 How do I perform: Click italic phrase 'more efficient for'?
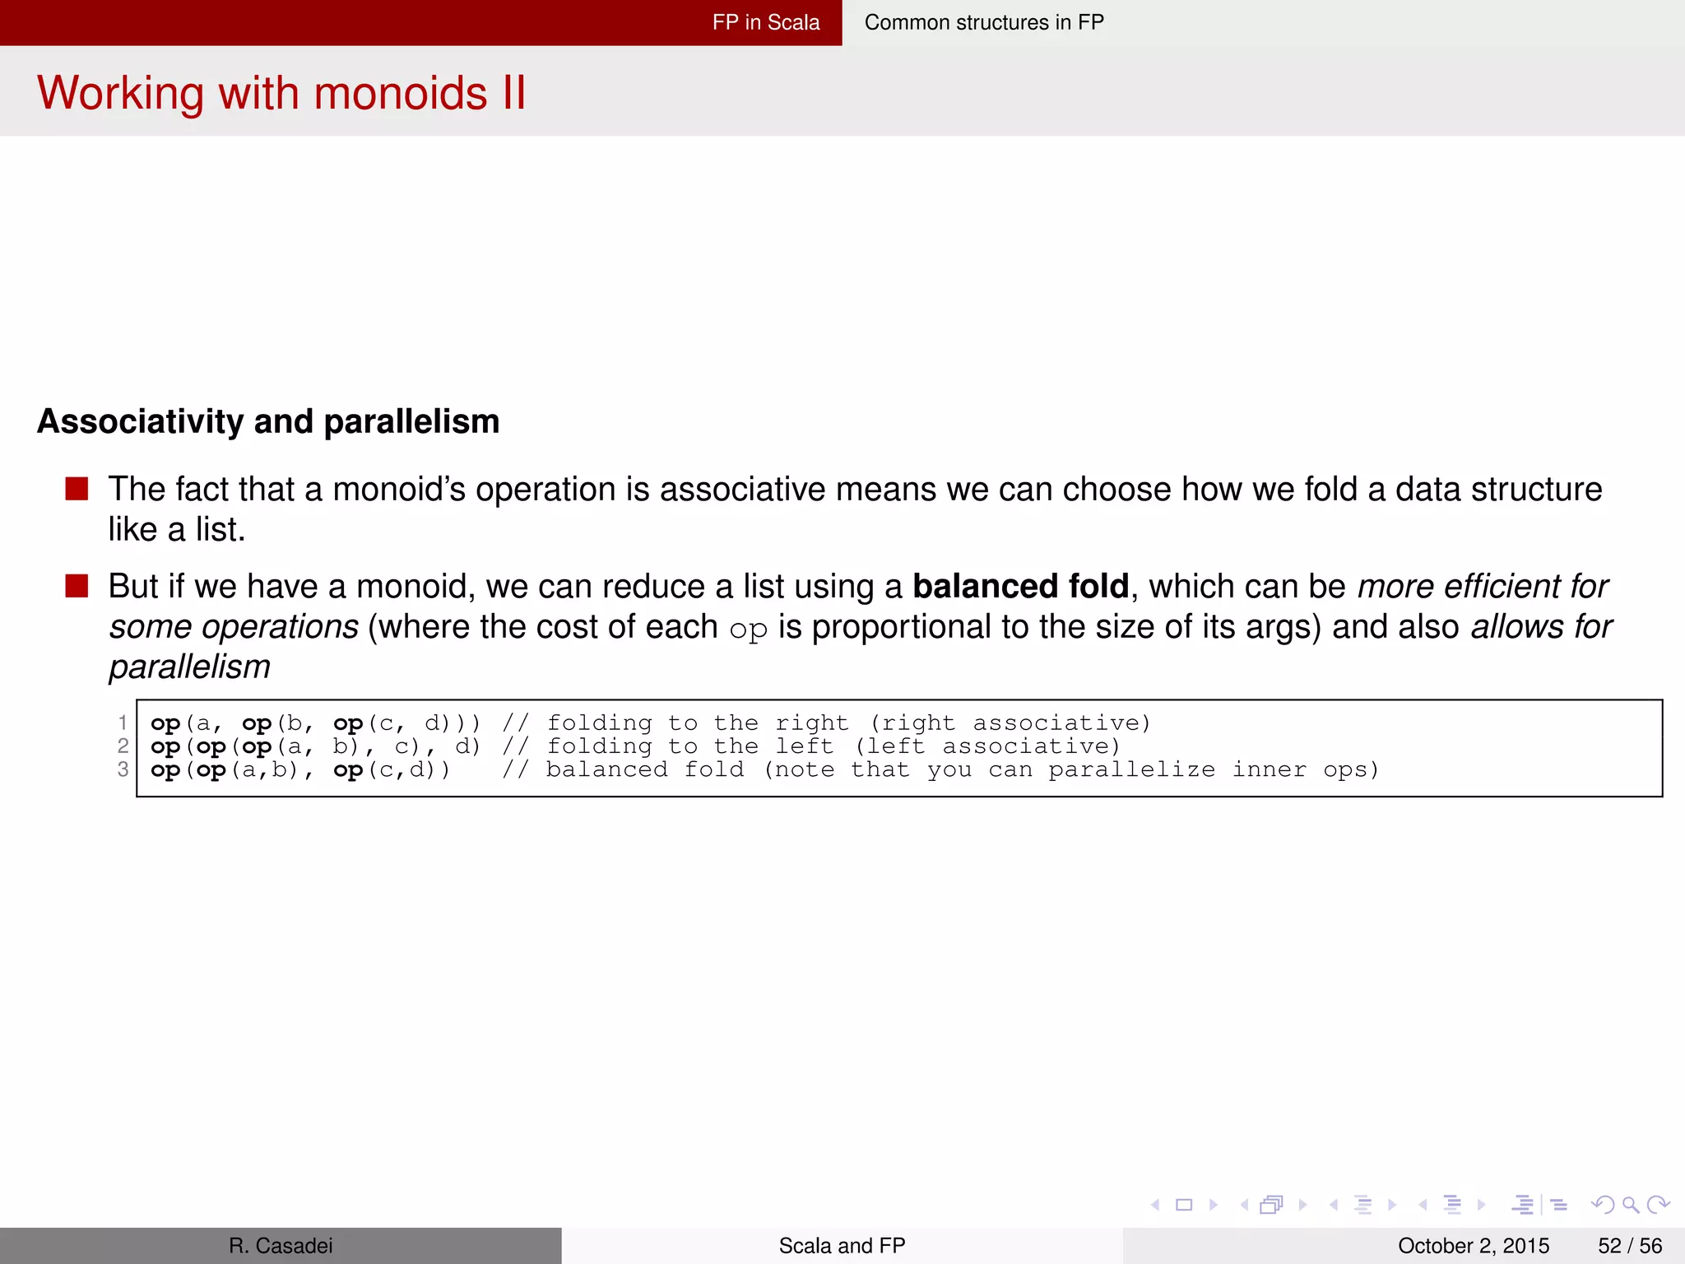pyautogui.click(x=1483, y=586)
